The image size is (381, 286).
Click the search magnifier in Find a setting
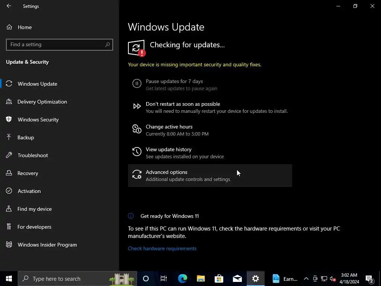click(108, 45)
